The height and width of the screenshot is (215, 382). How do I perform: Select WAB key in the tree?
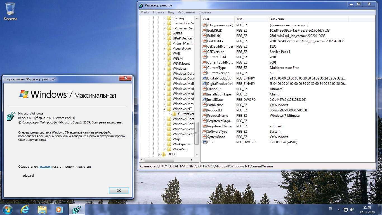176,53
